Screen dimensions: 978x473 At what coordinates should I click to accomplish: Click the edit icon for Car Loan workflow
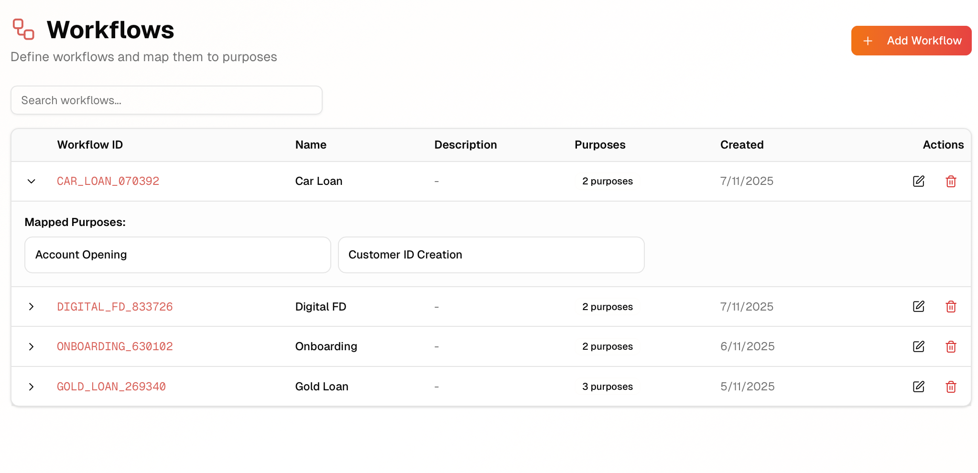918,181
